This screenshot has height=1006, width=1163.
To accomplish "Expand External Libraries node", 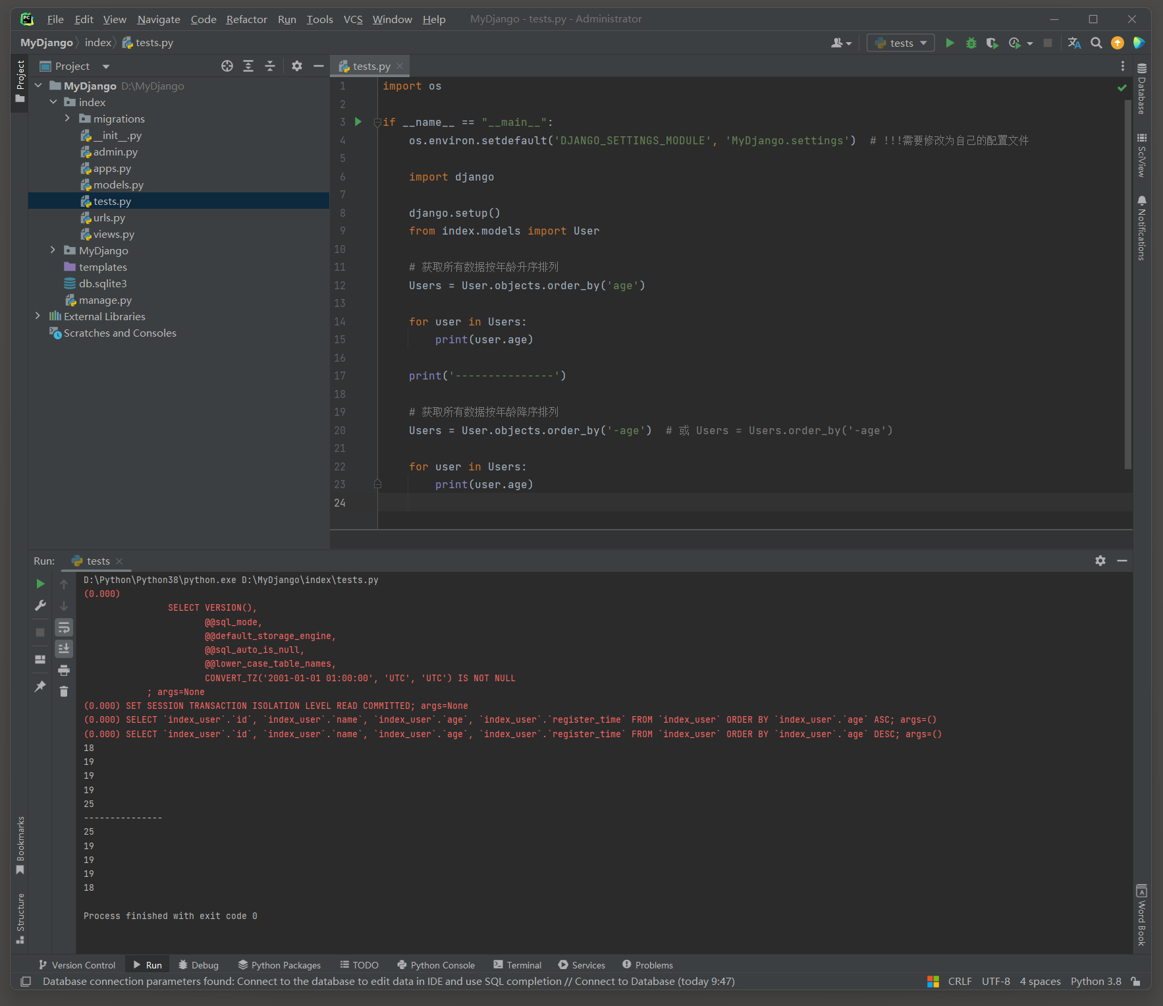I will click(x=38, y=316).
